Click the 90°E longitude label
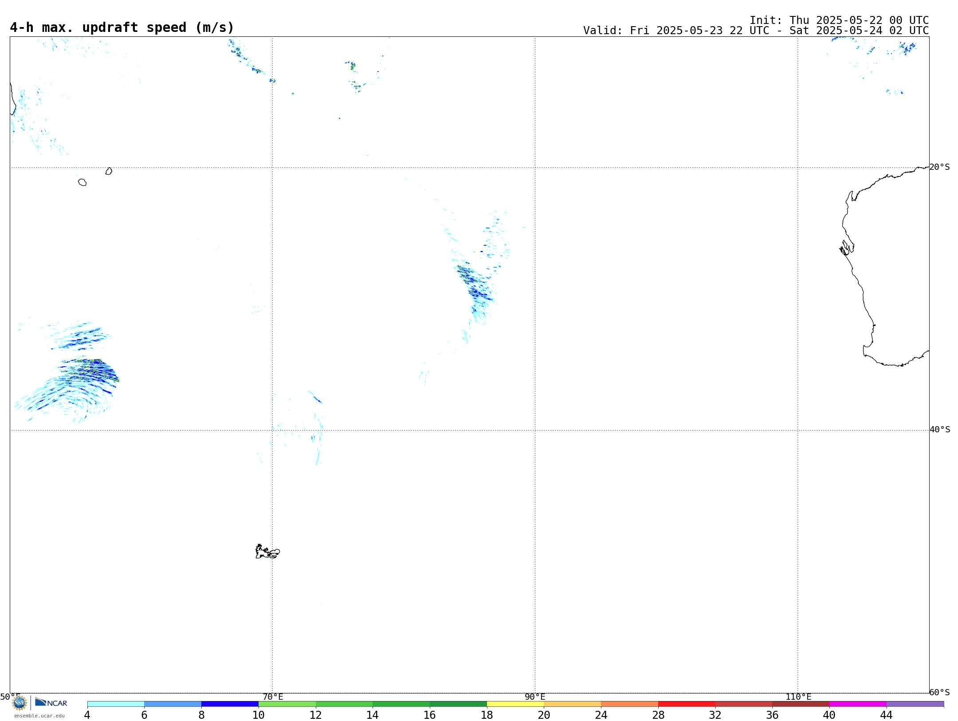Image resolution: width=958 pixels, height=721 pixels. [535, 697]
